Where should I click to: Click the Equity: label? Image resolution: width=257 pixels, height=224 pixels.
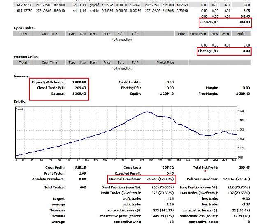(135, 93)
